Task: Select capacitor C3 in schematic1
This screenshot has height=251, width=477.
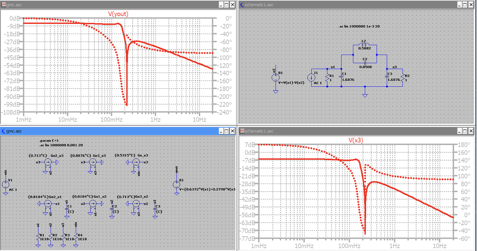Action: point(387,77)
